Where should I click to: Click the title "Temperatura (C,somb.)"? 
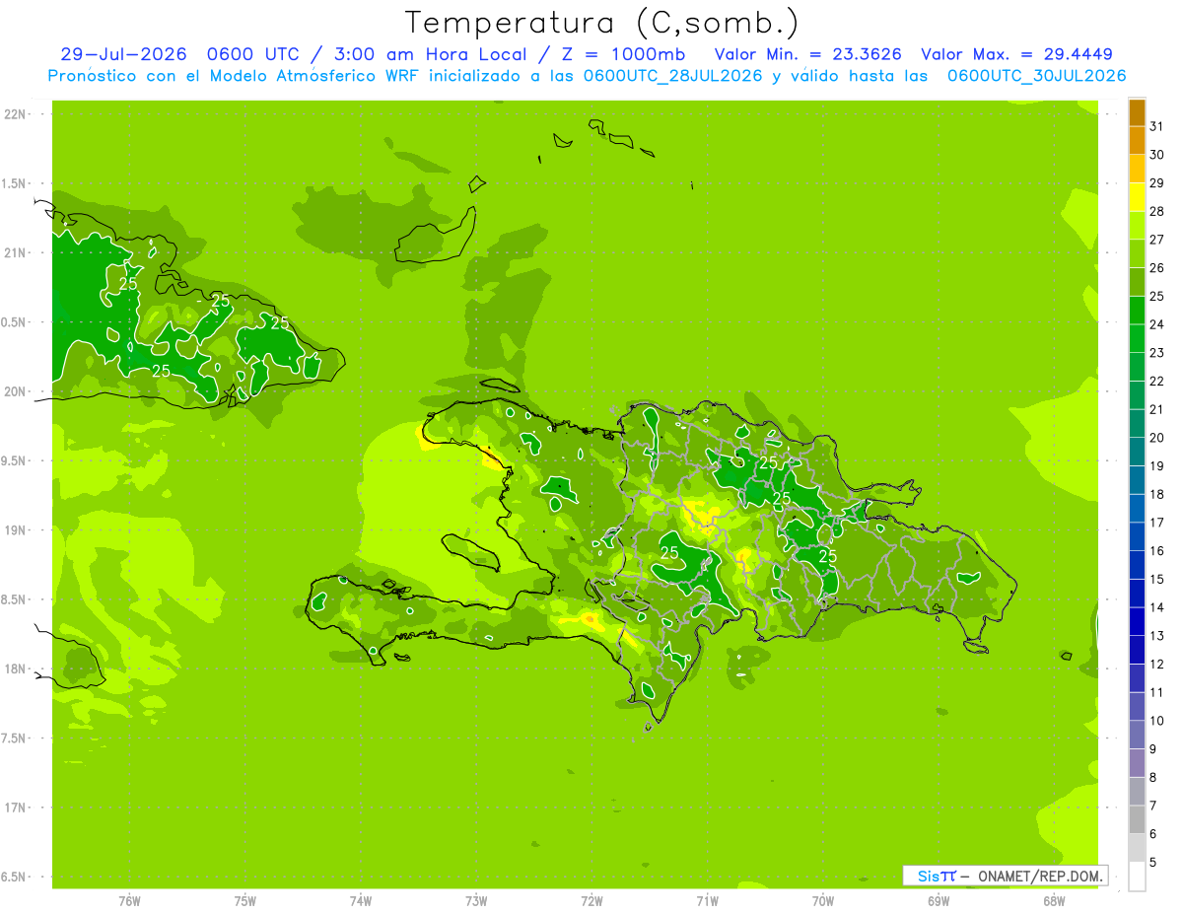[602, 23]
